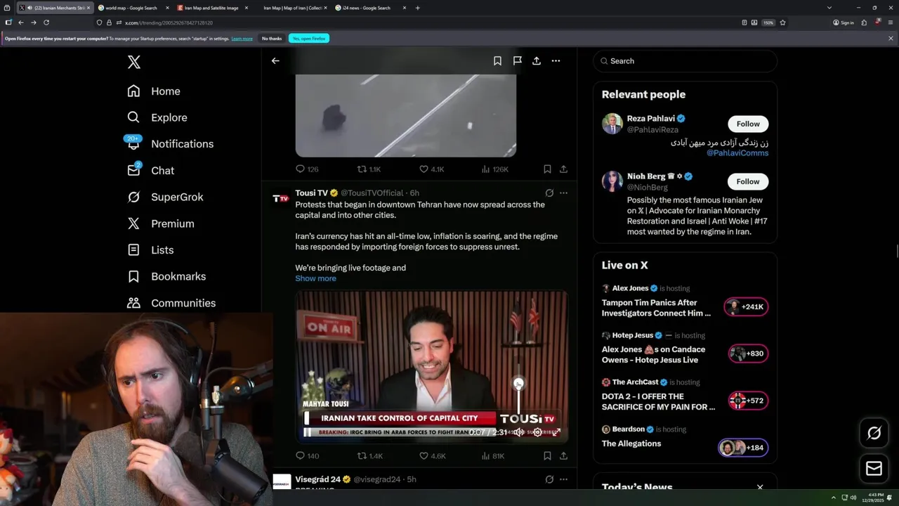
Task: Click Grok icon on Visegrád 24 post
Action: [549, 479]
